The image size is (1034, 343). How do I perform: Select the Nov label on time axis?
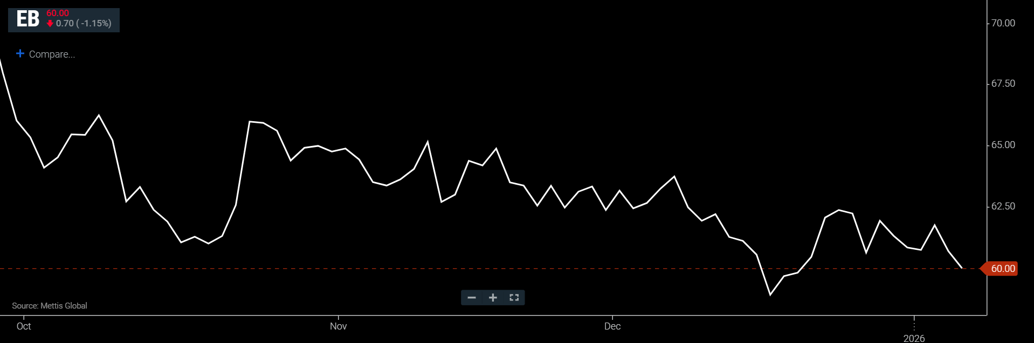point(338,326)
